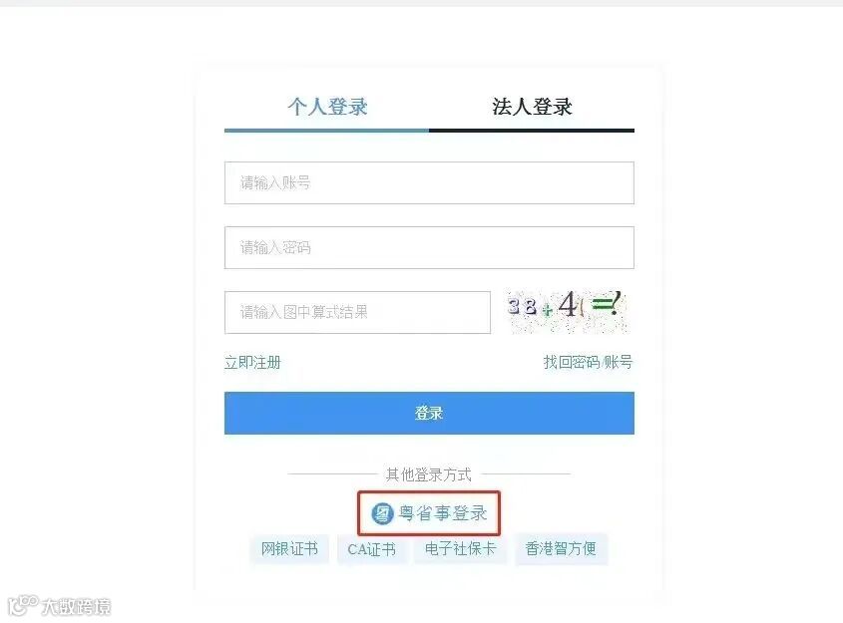Click the 粤省事 round blue logo icon

coord(382,513)
